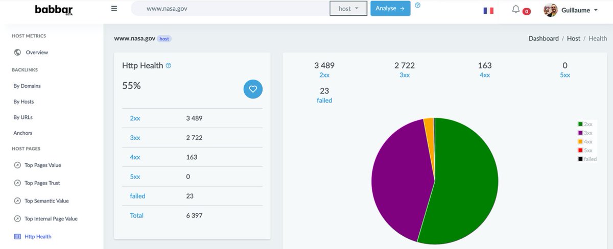
Task: Open By Domains backlinks
Action: (x=27, y=86)
